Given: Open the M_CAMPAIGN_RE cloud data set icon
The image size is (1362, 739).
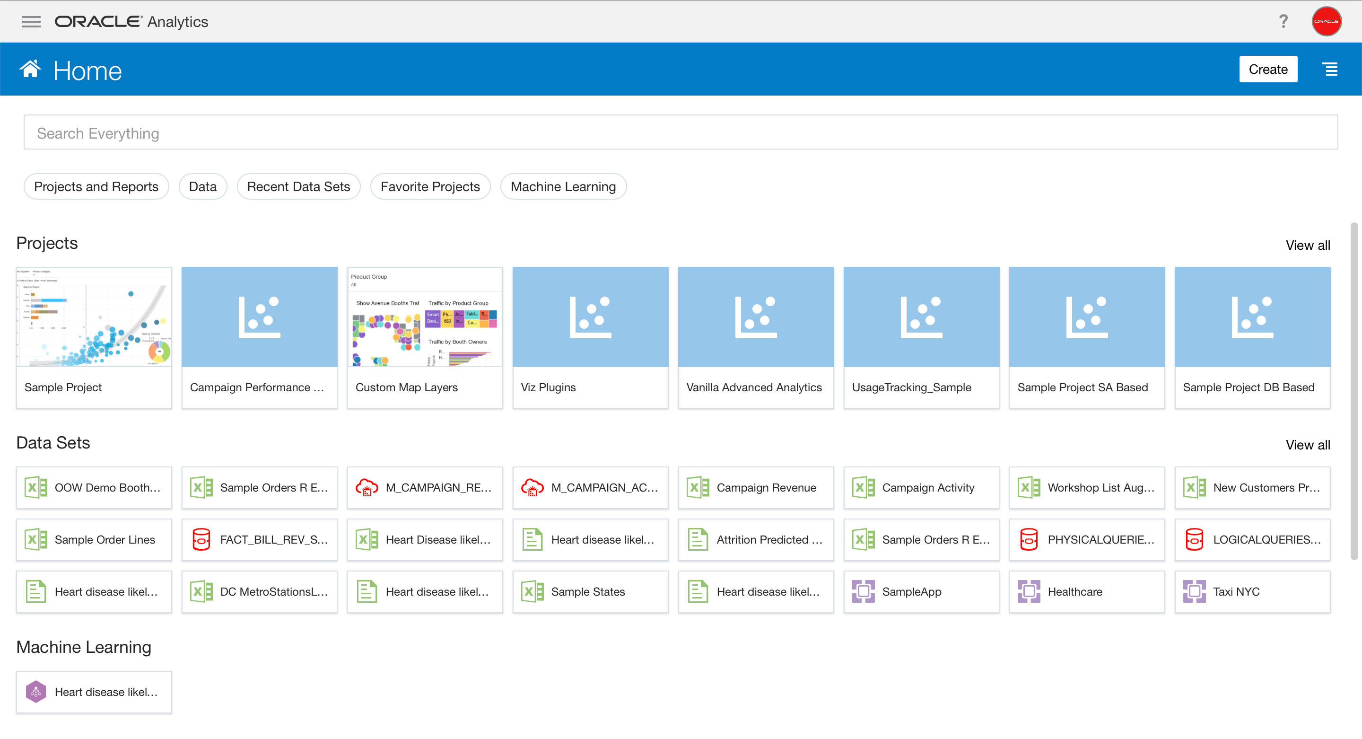Looking at the screenshot, I should (367, 487).
